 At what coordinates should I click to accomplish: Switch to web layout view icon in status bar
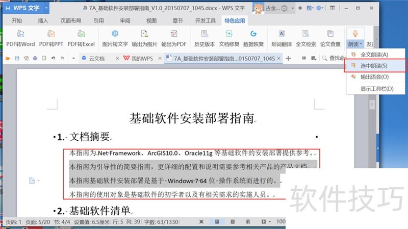248,222
